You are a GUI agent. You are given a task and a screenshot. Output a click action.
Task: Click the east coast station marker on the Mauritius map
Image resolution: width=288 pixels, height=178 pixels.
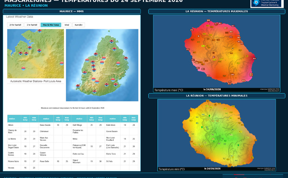(x=126, y=58)
